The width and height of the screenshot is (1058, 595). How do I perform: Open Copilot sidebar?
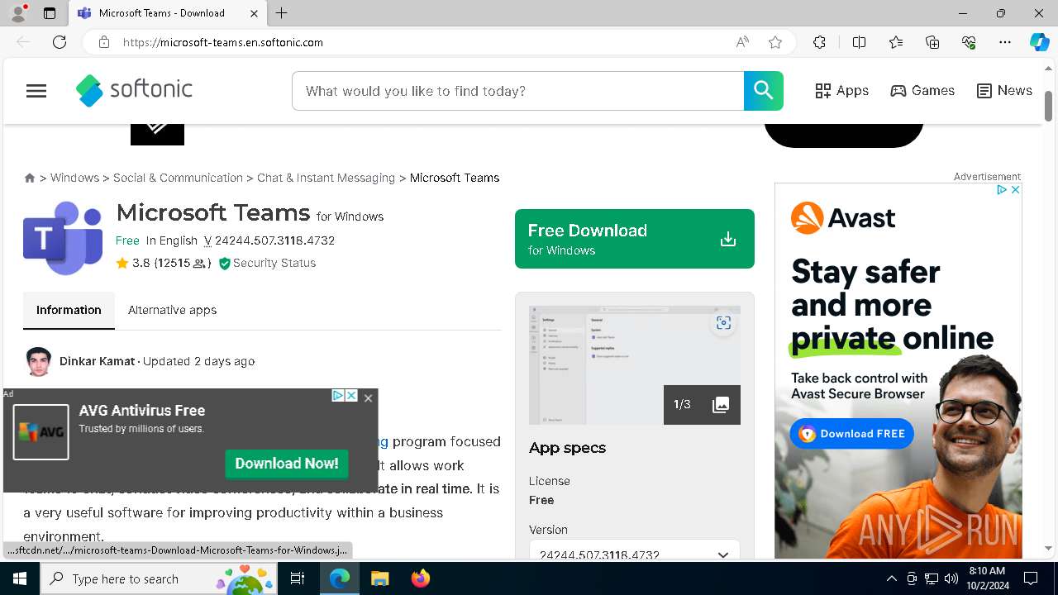pos(1039,42)
